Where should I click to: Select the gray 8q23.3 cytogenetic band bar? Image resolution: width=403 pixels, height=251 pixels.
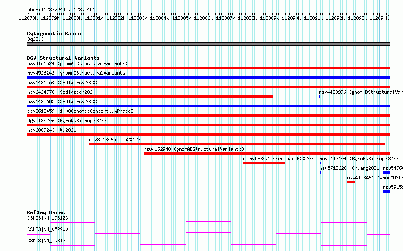point(208,44)
